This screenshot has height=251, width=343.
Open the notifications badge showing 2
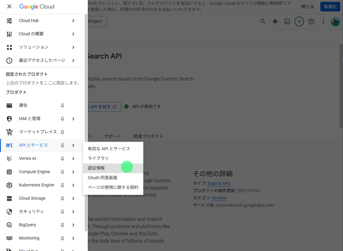[299, 21]
